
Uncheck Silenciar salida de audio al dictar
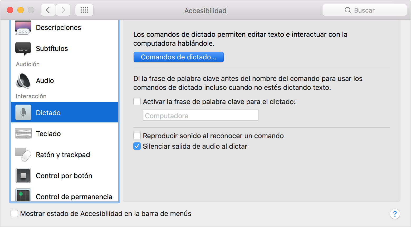[x=137, y=146]
